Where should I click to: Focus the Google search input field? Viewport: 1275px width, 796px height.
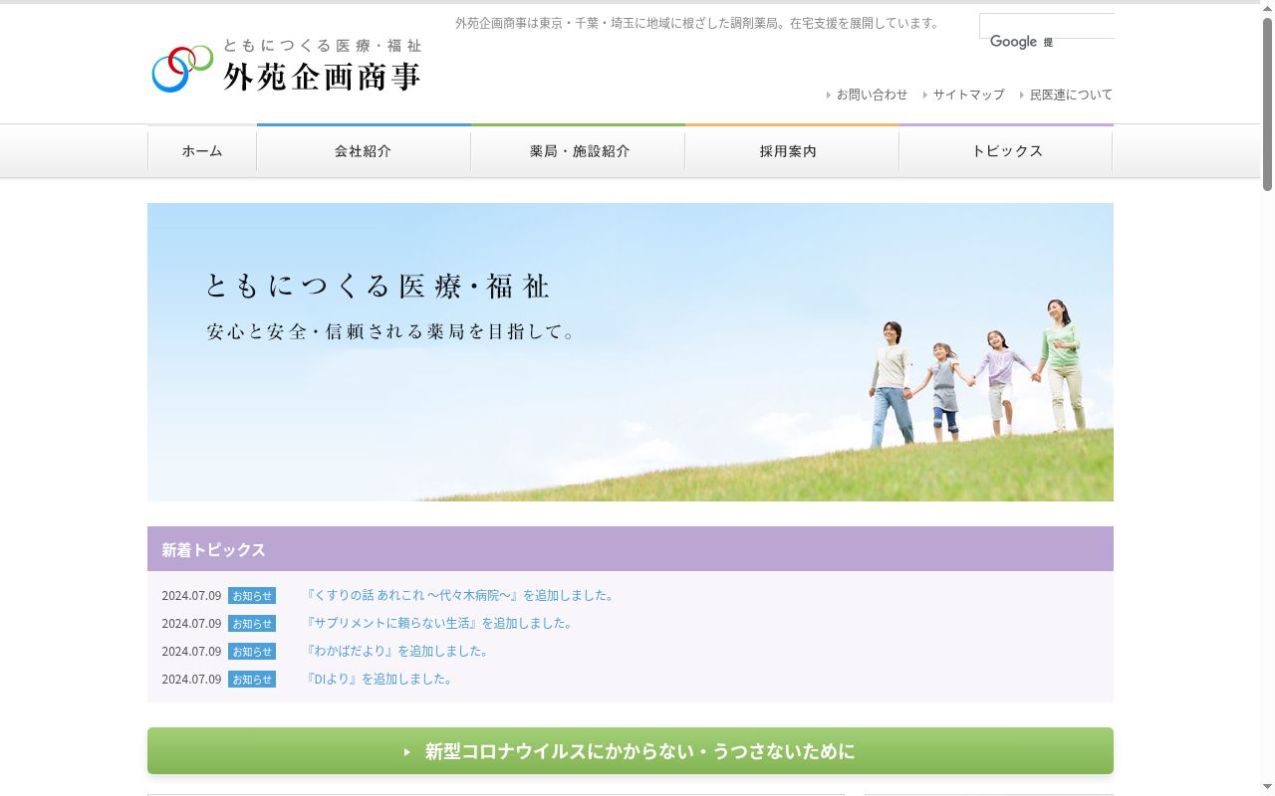(1047, 26)
